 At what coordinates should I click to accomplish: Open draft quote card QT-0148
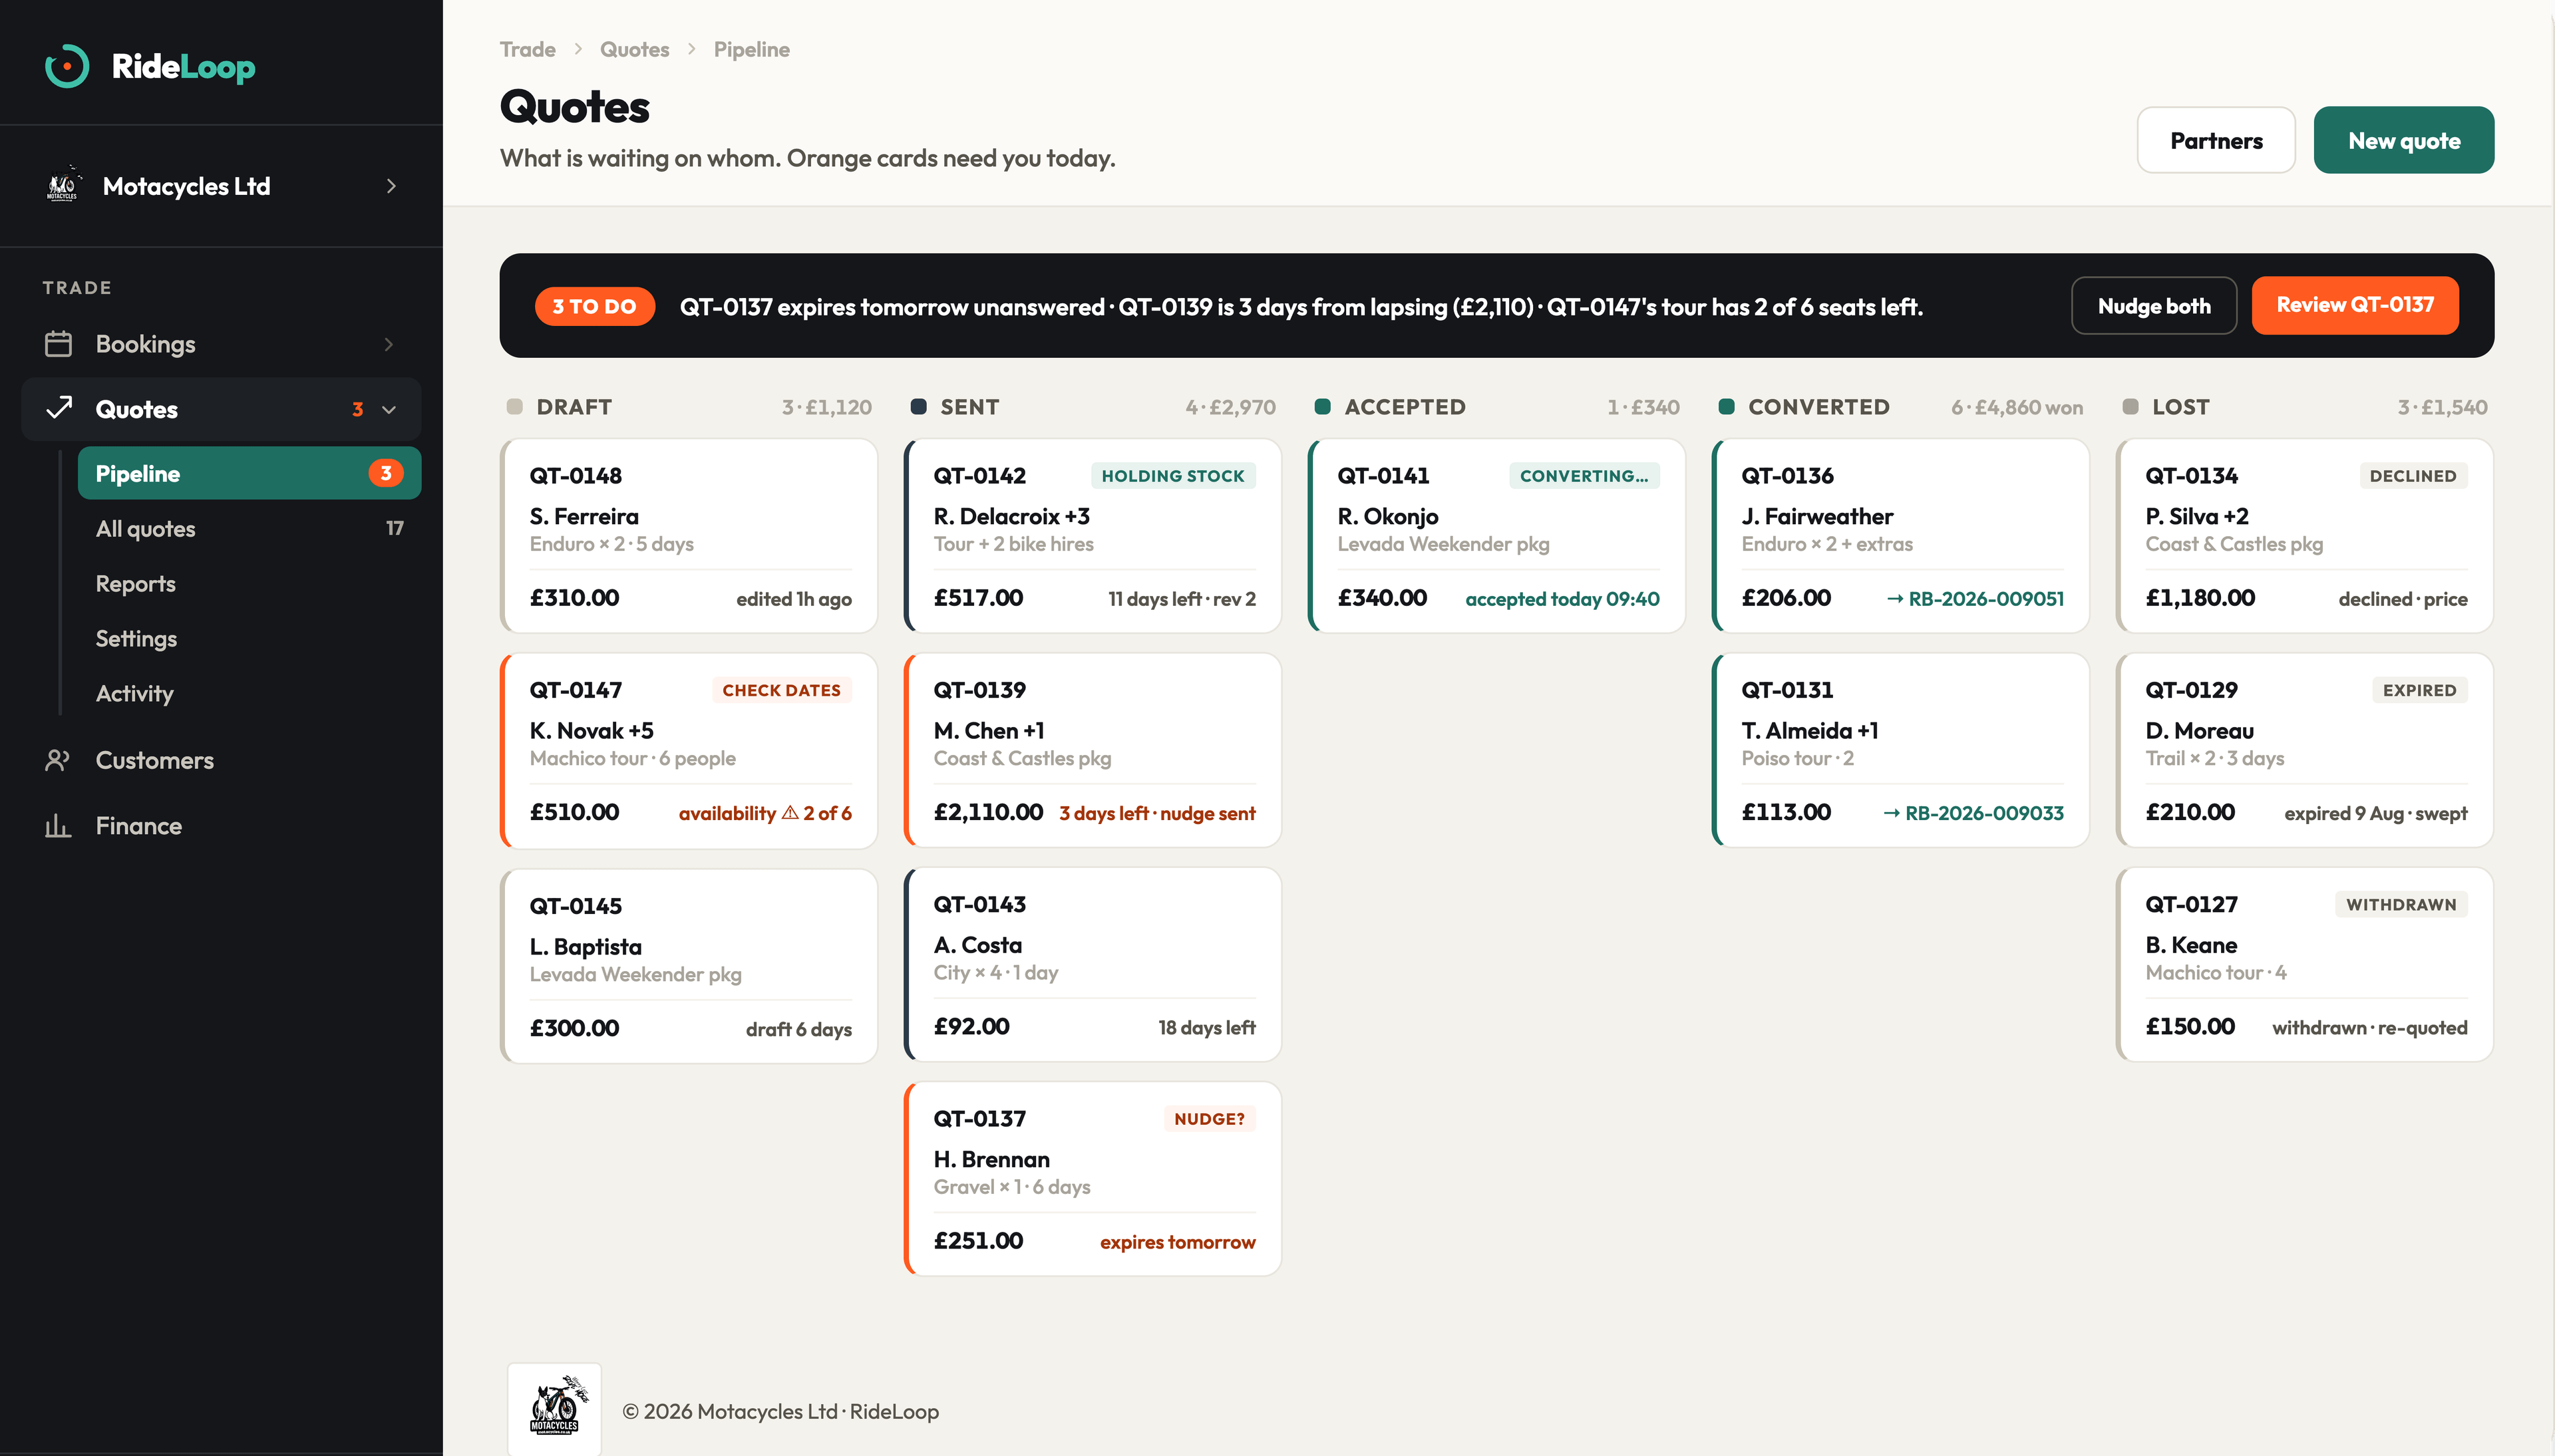click(689, 536)
